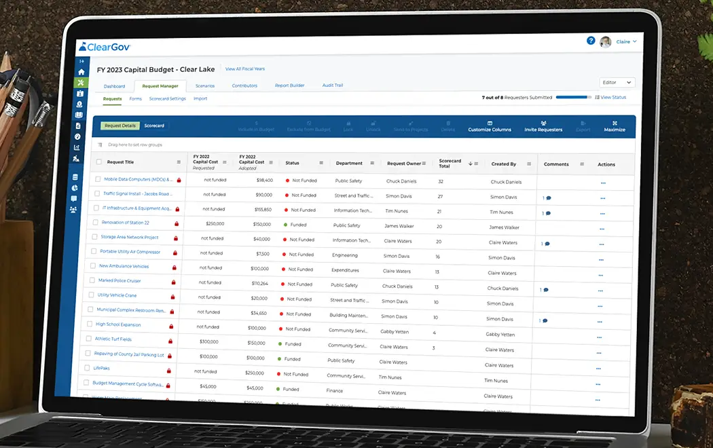Image resolution: width=713 pixels, height=448 pixels.
Task: Open the people group sidebar icon
Action: pyautogui.click(x=73, y=210)
